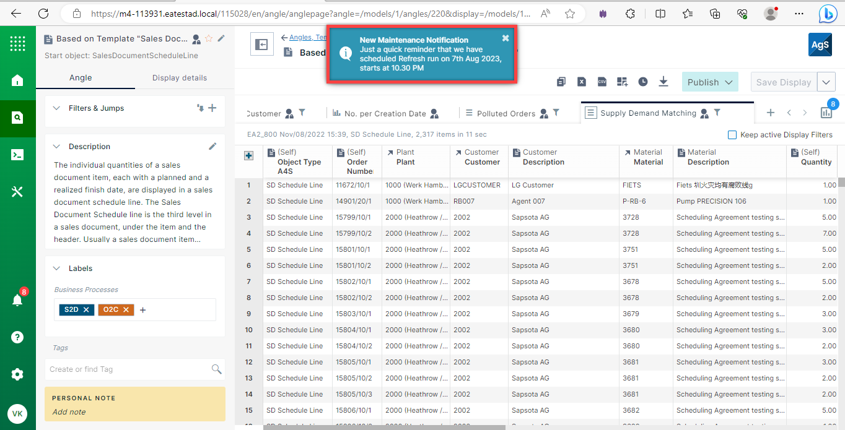Add a new filter or jump

click(x=212, y=108)
